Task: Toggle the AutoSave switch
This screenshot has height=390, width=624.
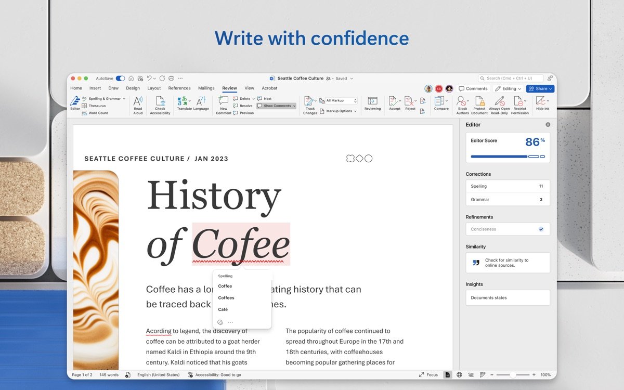Action: point(120,78)
